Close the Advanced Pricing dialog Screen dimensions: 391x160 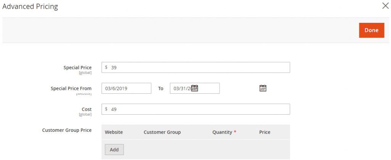(x=386, y=6)
